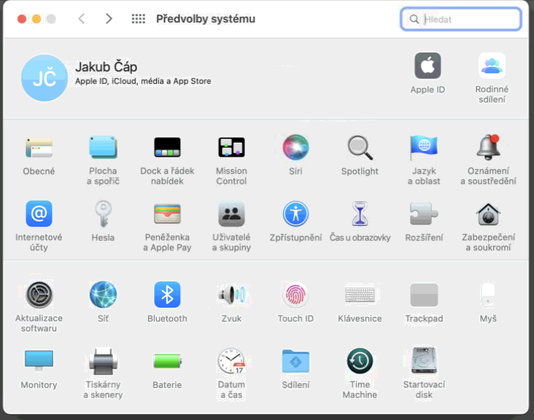Open Mission Control preferences

point(231,148)
